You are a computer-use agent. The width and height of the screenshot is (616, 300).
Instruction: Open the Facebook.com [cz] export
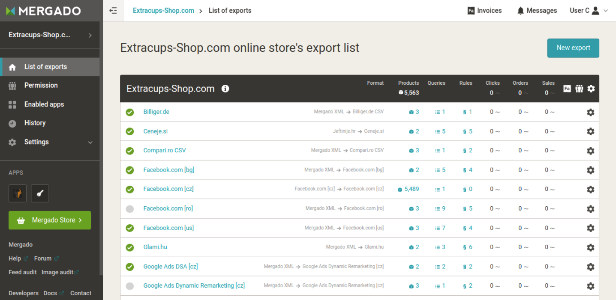point(168,189)
